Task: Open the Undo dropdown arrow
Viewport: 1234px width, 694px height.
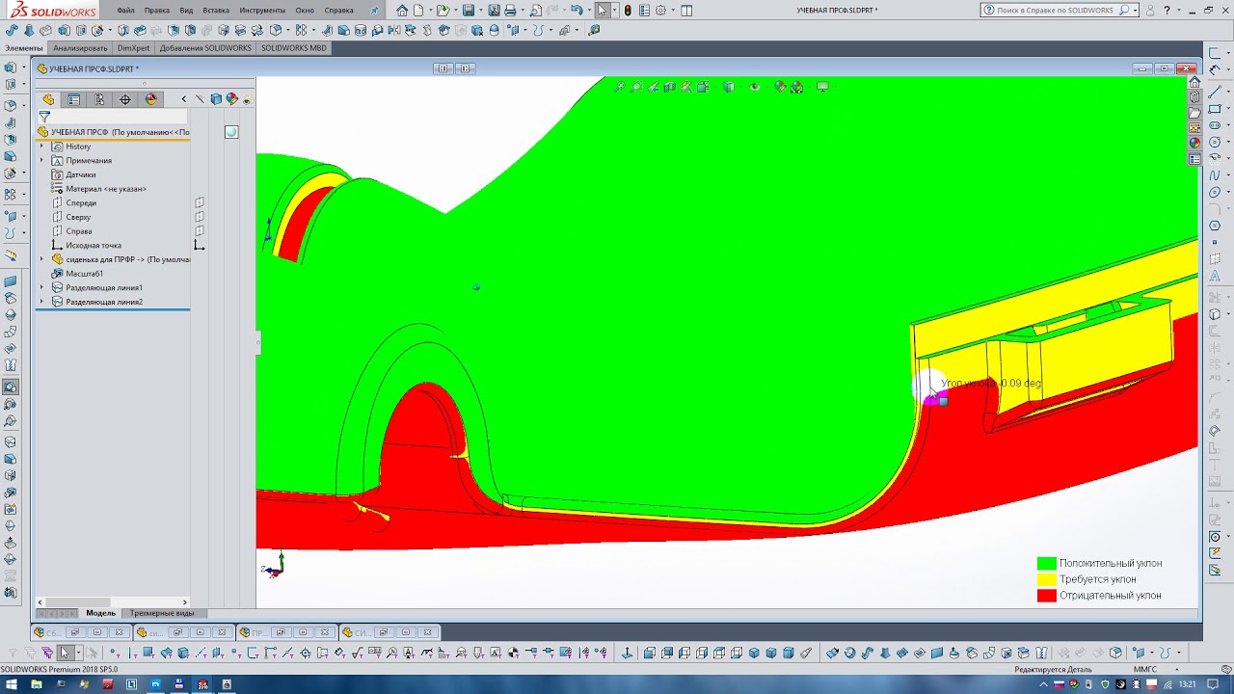Action: pos(589,11)
